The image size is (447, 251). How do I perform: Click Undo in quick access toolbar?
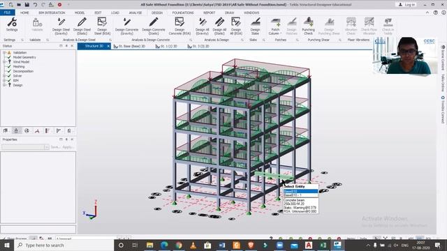pyautogui.click(x=35, y=5)
